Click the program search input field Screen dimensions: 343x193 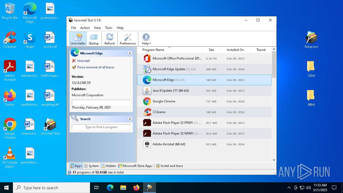click(x=101, y=127)
